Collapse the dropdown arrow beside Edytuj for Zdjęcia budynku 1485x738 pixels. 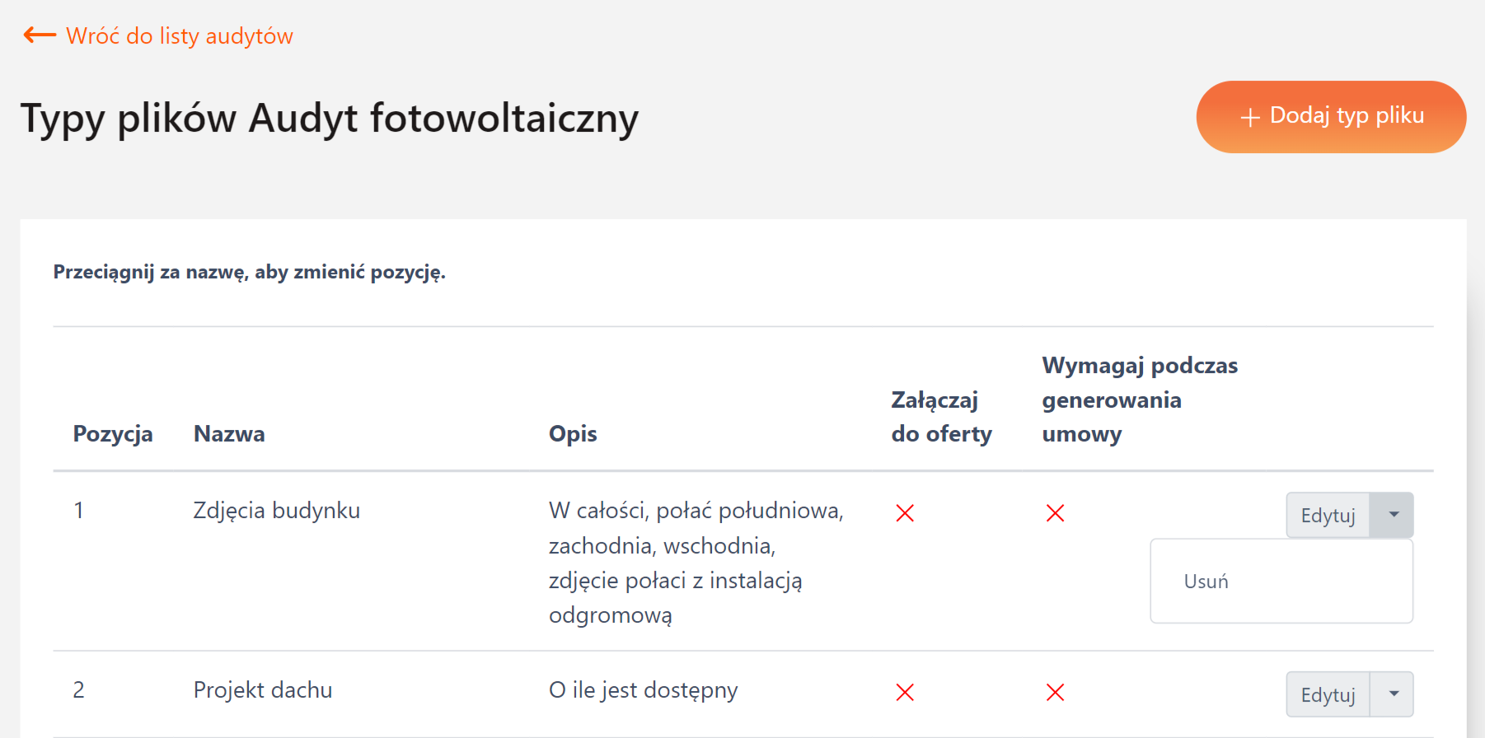(x=1393, y=515)
